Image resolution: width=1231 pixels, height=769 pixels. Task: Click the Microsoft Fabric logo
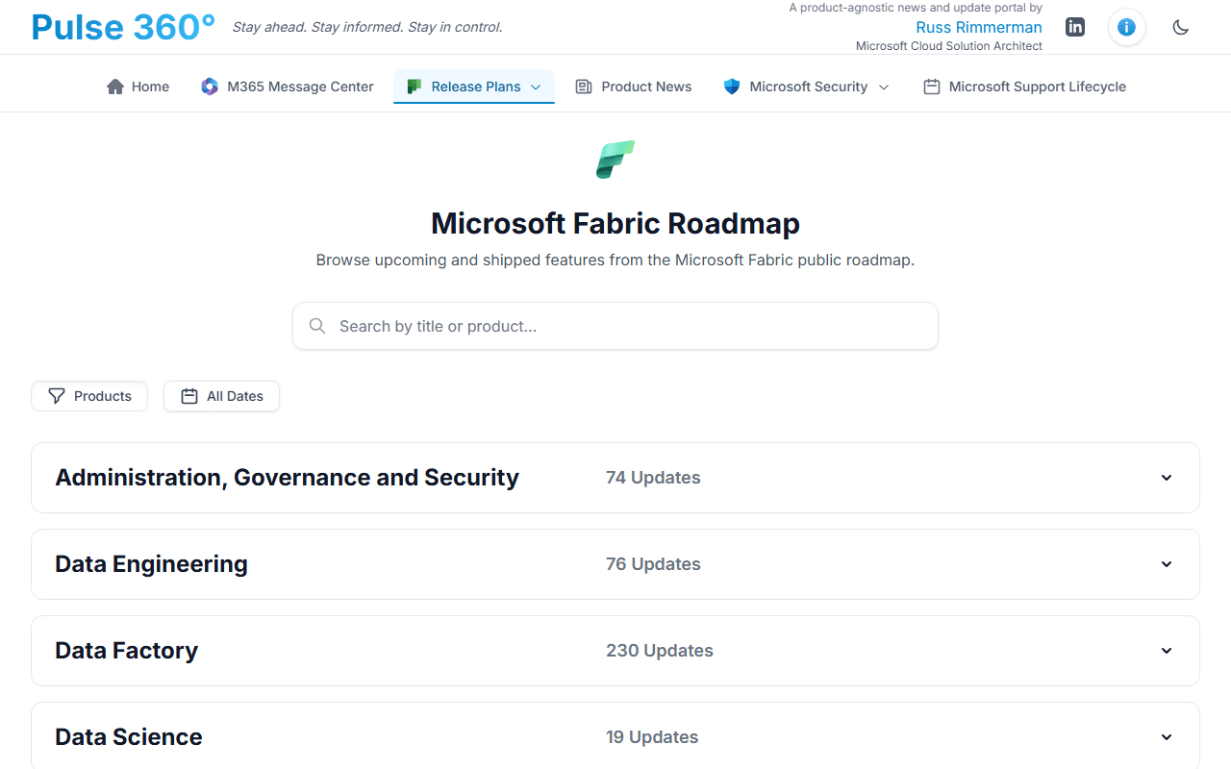[615, 160]
